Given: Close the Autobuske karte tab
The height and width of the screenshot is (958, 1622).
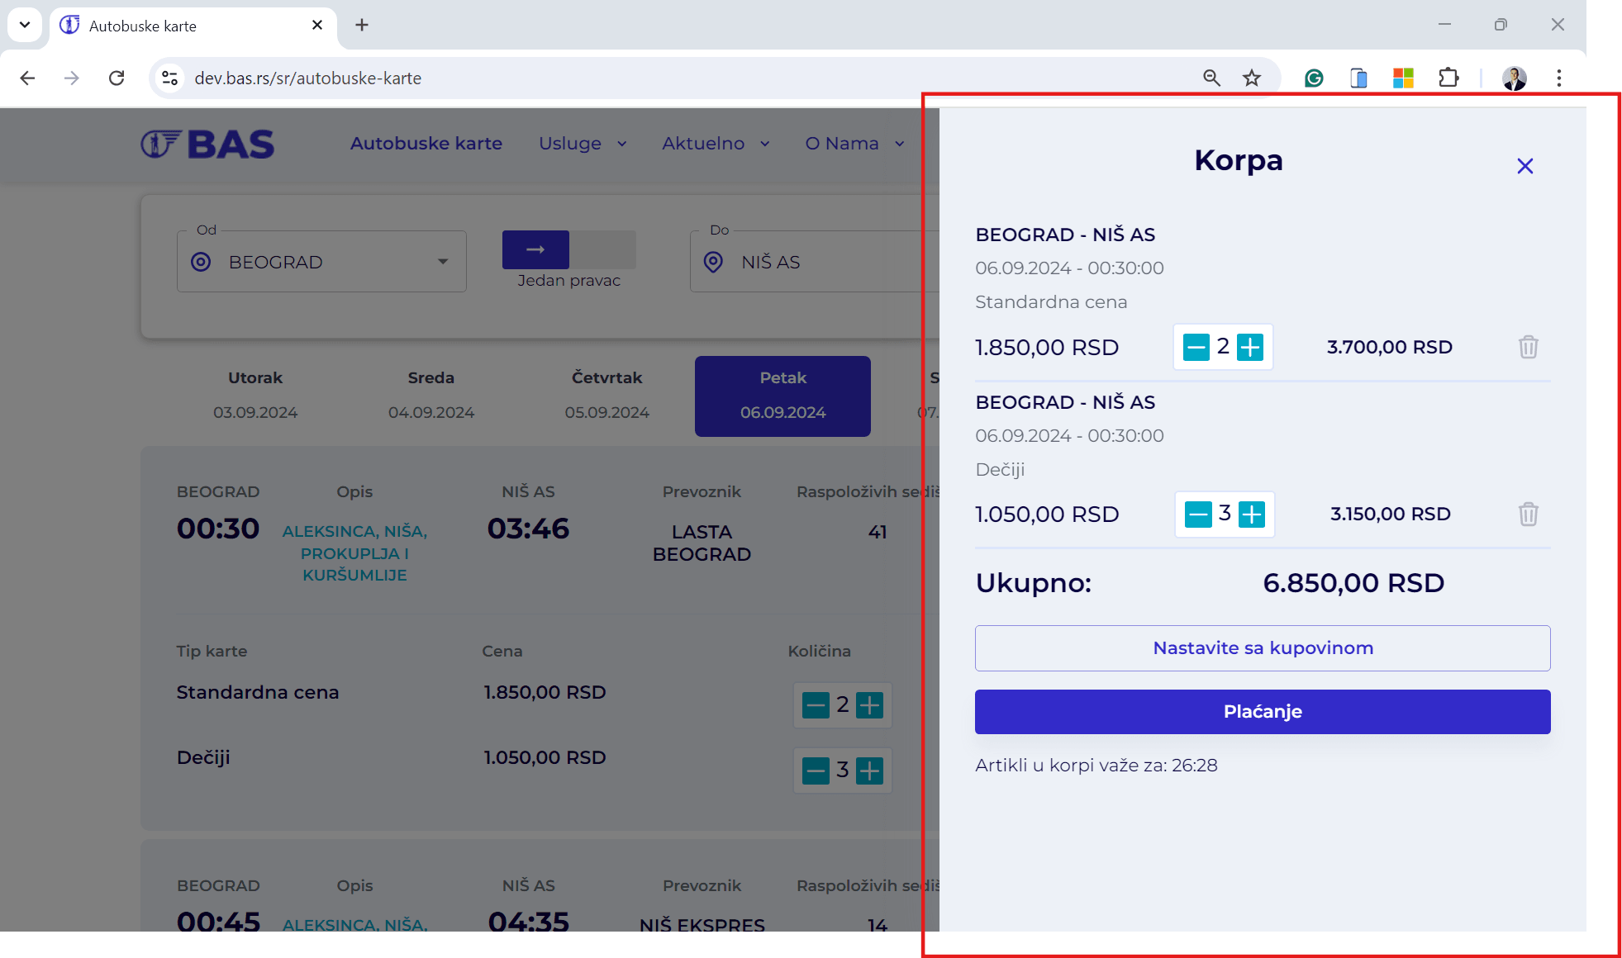Looking at the screenshot, I should (316, 25).
